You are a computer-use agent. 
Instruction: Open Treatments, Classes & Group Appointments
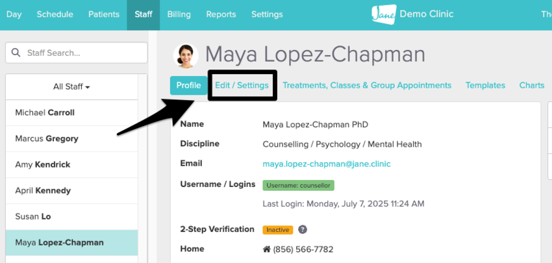[367, 85]
